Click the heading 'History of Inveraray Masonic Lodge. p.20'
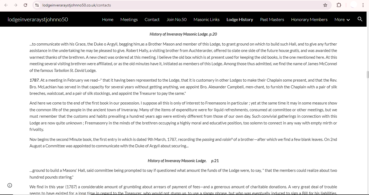Screen dimensions: 369x195 click(x=183, y=34)
